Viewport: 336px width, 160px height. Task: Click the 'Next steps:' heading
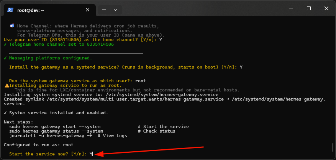click(x=18, y=122)
